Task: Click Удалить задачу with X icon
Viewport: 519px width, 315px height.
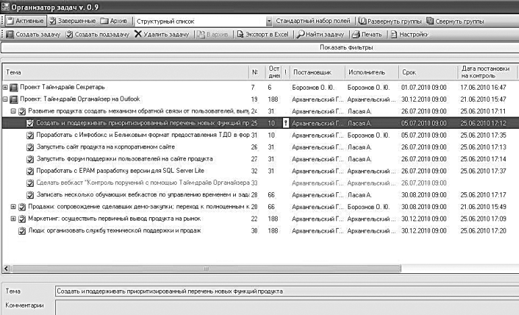Action: (x=162, y=34)
